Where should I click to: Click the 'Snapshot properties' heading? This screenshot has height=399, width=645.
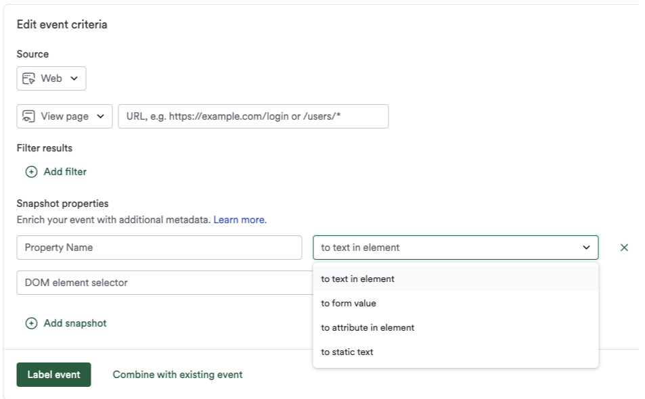pyautogui.click(x=62, y=204)
